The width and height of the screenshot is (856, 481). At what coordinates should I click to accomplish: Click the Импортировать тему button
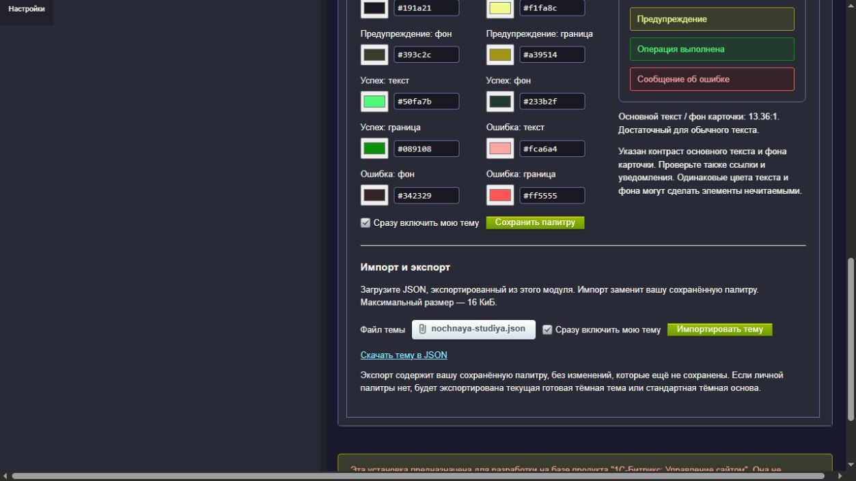[719, 330]
